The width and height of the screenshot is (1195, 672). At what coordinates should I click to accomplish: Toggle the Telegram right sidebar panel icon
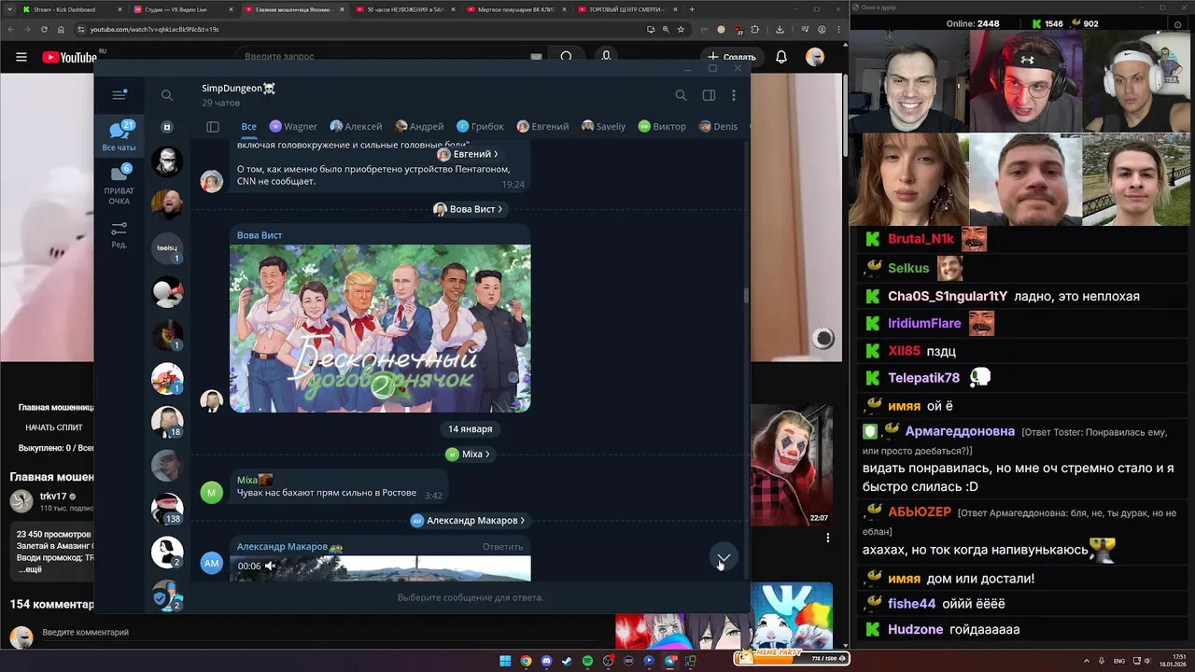[x=709, y=95]
